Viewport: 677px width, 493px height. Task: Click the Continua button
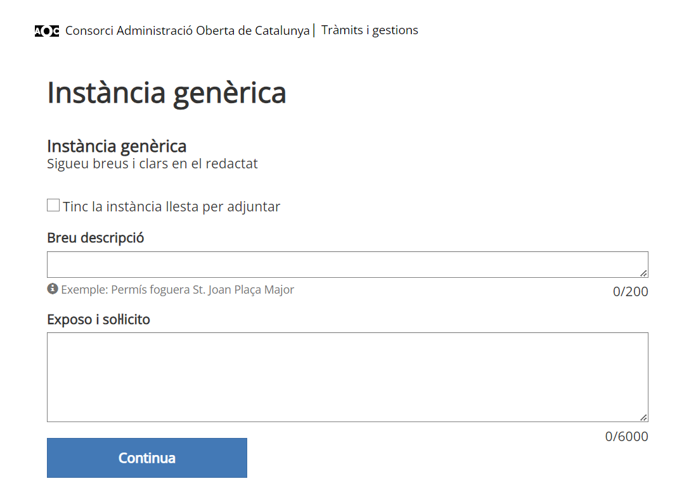pyautogui.click(x=147, y=458)
